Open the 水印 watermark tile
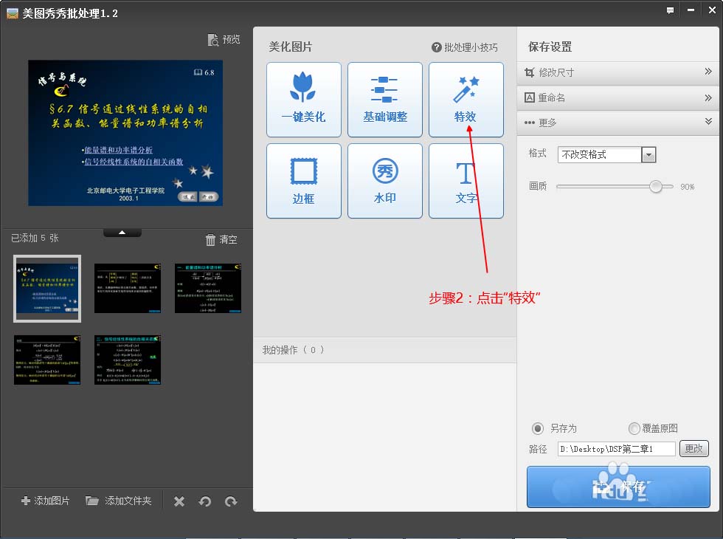This screenshot has width=723, height=539. click(385, 181)
